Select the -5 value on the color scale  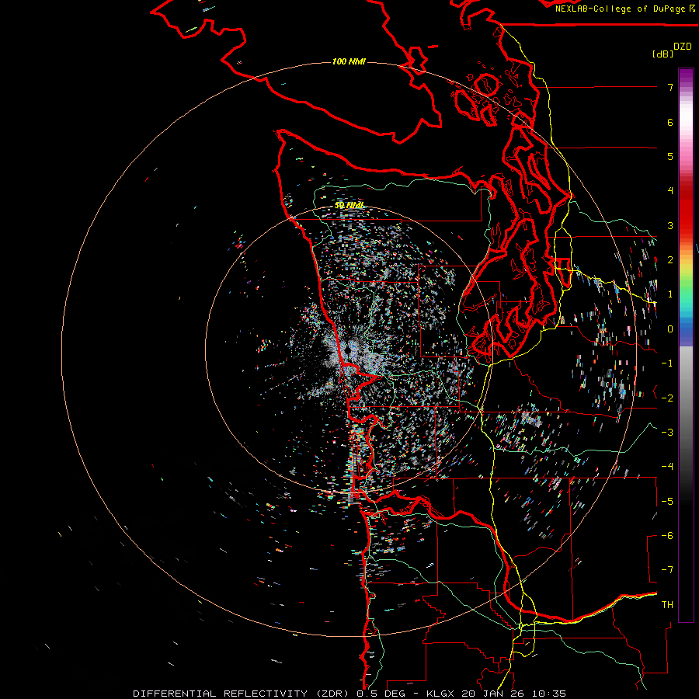pyautogui.click(x=667, y=501)
